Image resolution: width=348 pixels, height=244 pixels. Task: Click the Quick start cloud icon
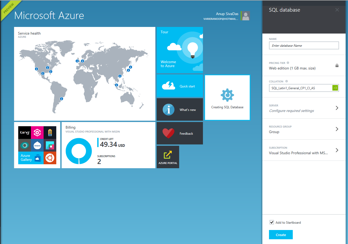coord(169,86)
